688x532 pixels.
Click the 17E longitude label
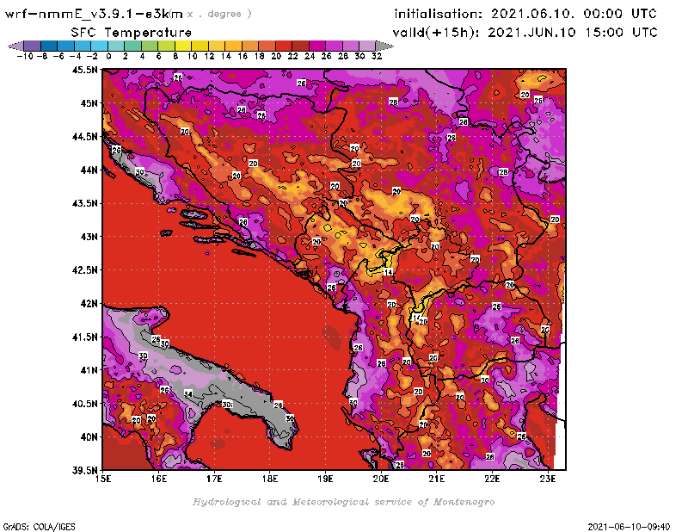coord(214,479)
